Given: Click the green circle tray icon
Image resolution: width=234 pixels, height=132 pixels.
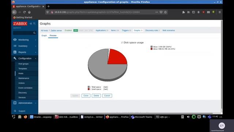Looking at the screenshot, I should pyautogui.click(x=194, y=117).
